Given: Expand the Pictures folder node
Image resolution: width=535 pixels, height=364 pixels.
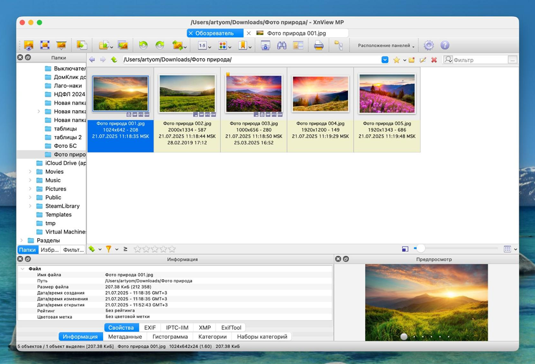Looking at the screenshot, I should tap(30, 189).
